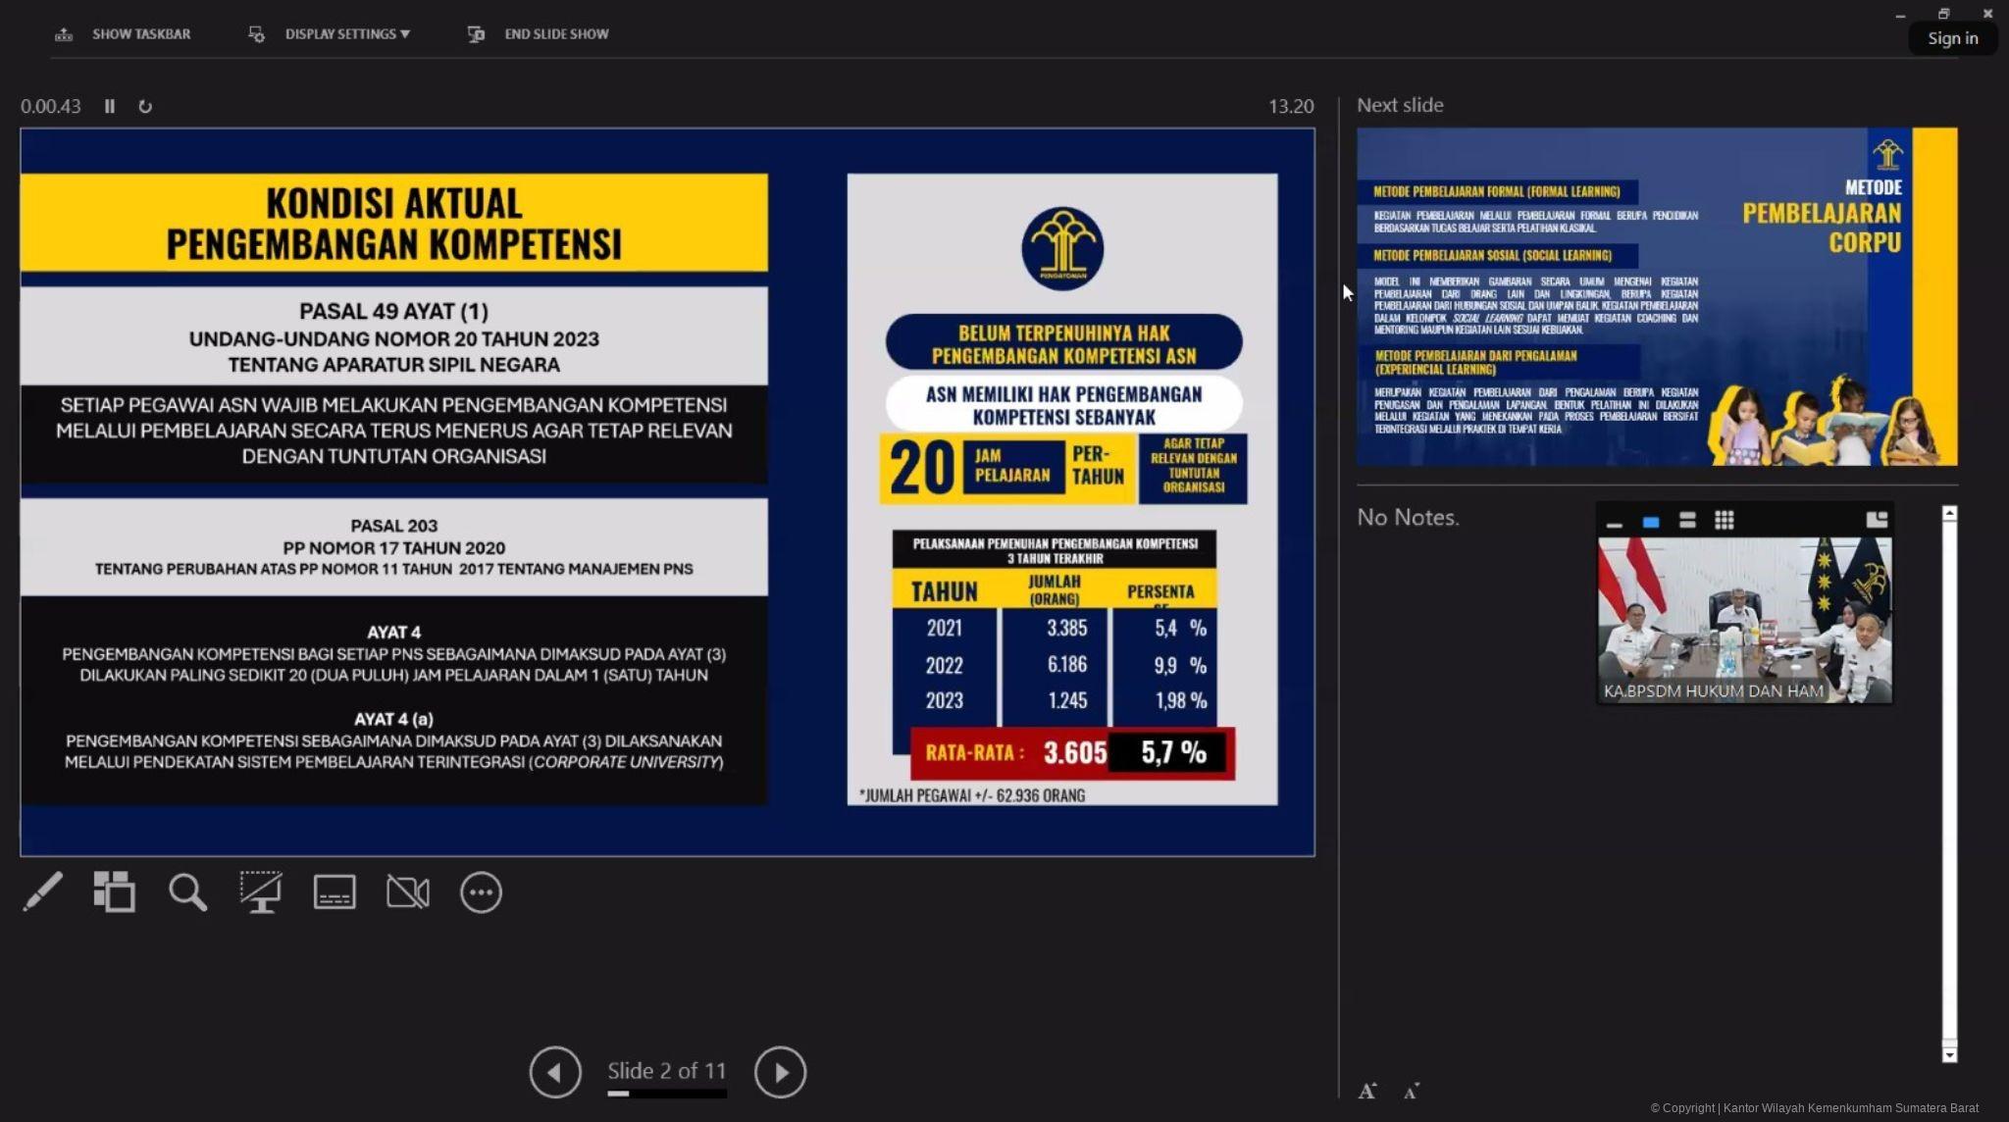The height and width of the screenshot is (1122, 2009).
Task: Click the Sign in button
Action: pyautogui.click(x=1952, y=38)
